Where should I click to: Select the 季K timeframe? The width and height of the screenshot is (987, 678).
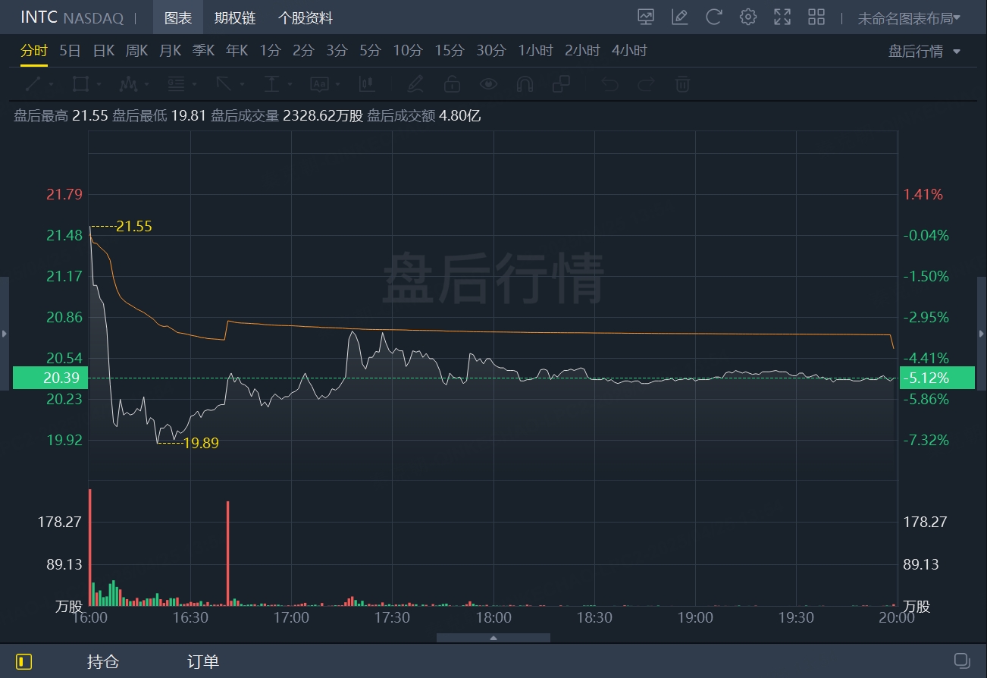tap(203, 51)
